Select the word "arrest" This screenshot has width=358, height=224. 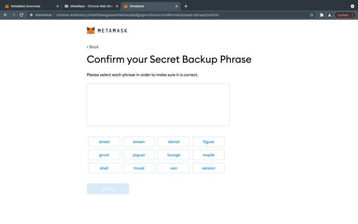pos(104,142)
